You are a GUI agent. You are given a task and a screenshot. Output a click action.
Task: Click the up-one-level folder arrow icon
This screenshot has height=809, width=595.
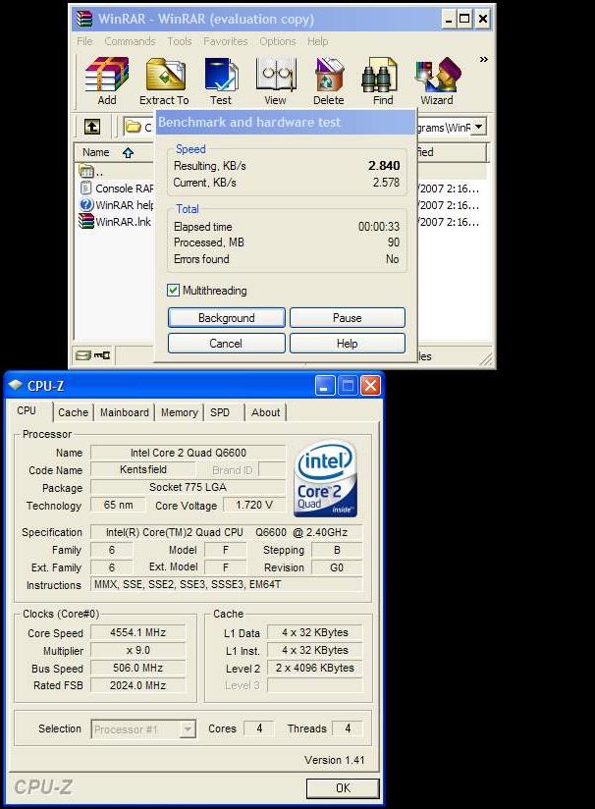(x=92, y=127)
